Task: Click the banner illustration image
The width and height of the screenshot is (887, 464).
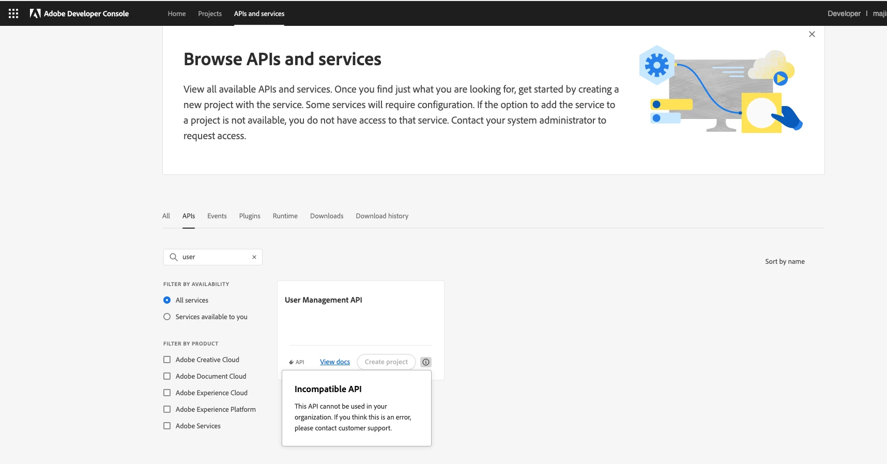Action: pos(721,89)
